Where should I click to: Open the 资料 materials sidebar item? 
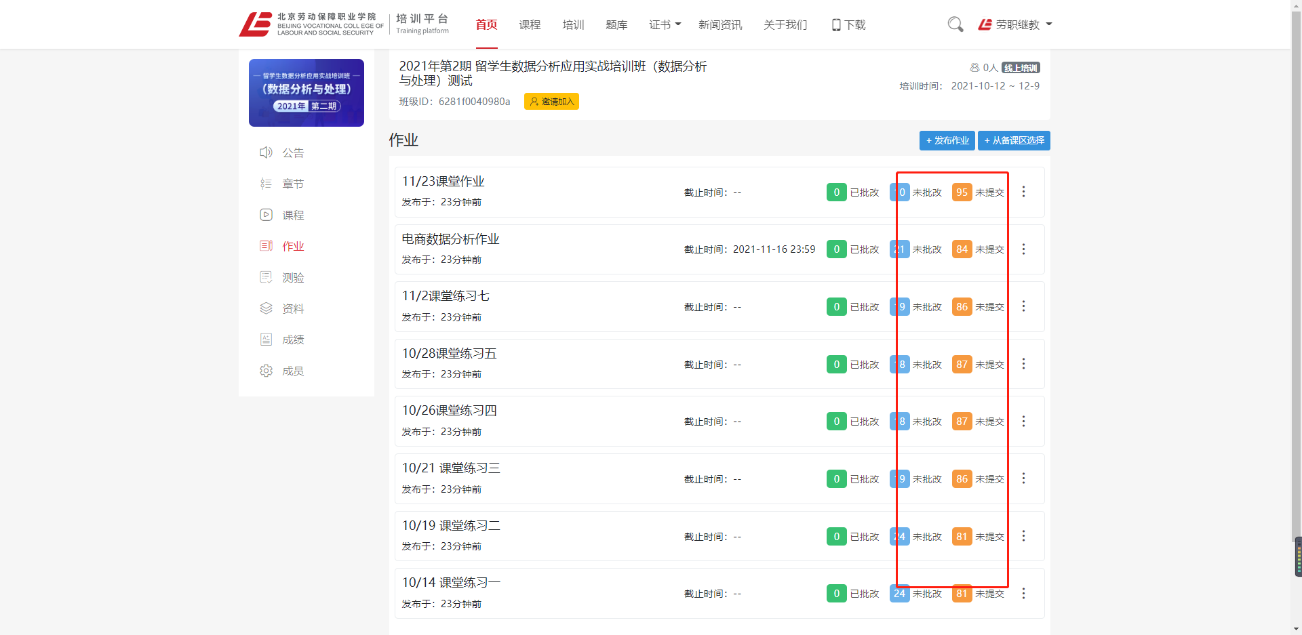(x=292, y=308)
